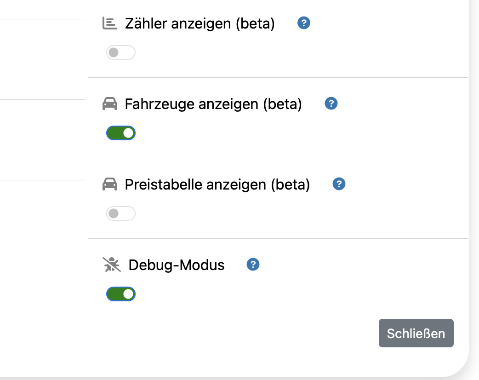Click the question mark next to Preistabelle anzeigen
479x380 pixels.
pos(339,184)
